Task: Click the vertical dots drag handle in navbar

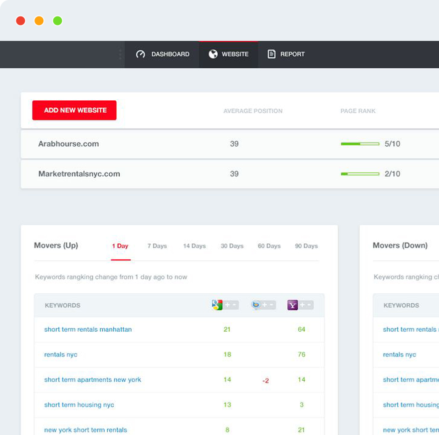Action: click(120, 54)
